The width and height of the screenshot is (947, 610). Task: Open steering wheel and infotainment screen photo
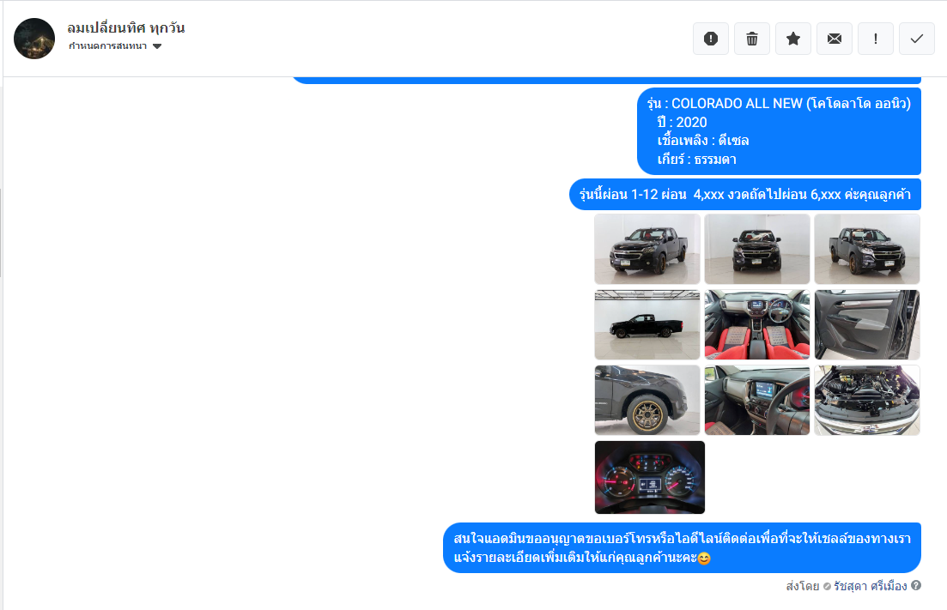click(757, 400)
